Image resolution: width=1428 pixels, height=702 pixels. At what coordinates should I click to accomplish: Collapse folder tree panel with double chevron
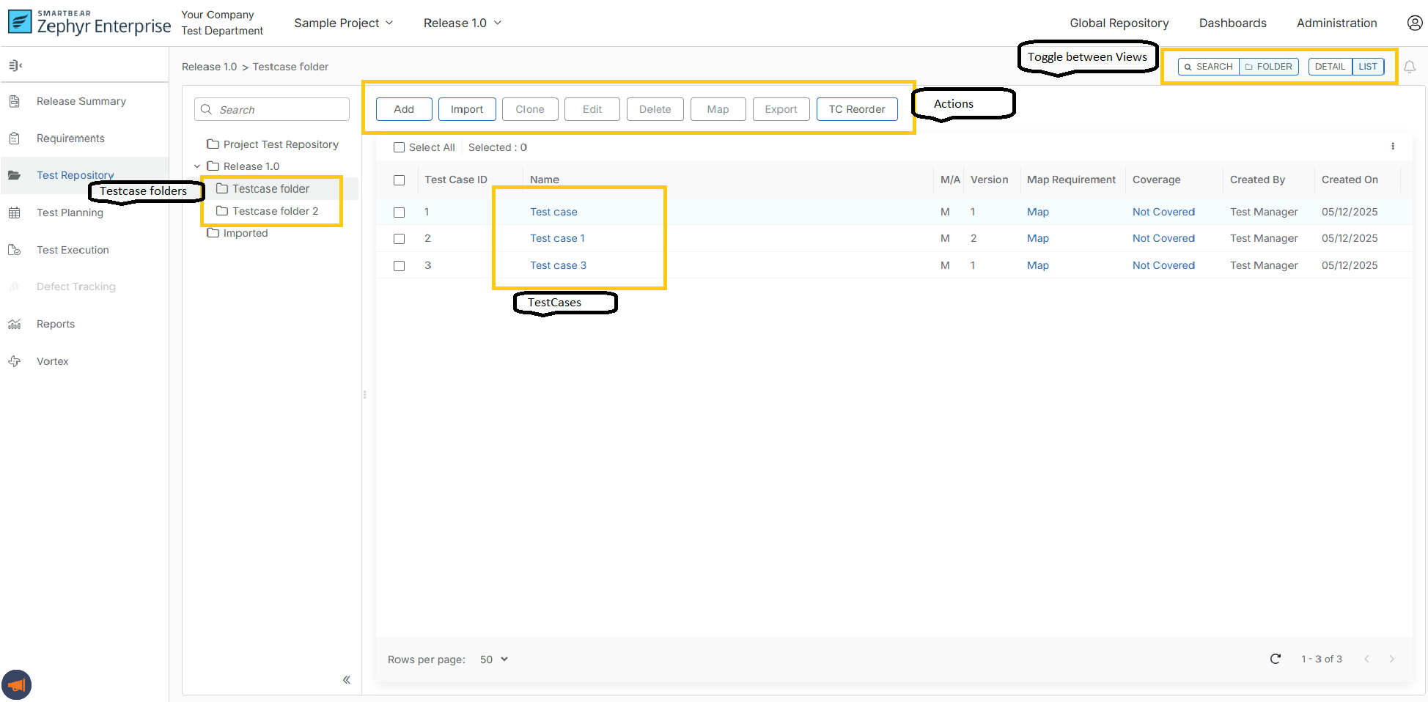pos(347,679)
